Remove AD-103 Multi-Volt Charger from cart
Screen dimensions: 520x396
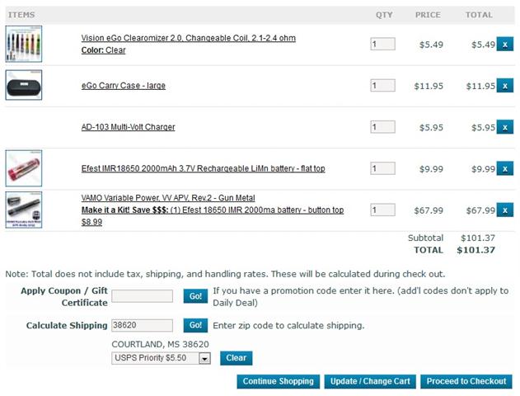point(504,127)
